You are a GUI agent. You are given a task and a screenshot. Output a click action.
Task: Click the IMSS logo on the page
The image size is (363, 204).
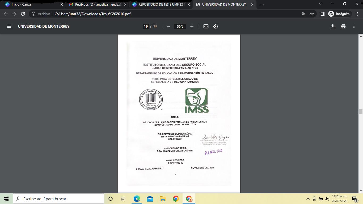pos(197,101)
